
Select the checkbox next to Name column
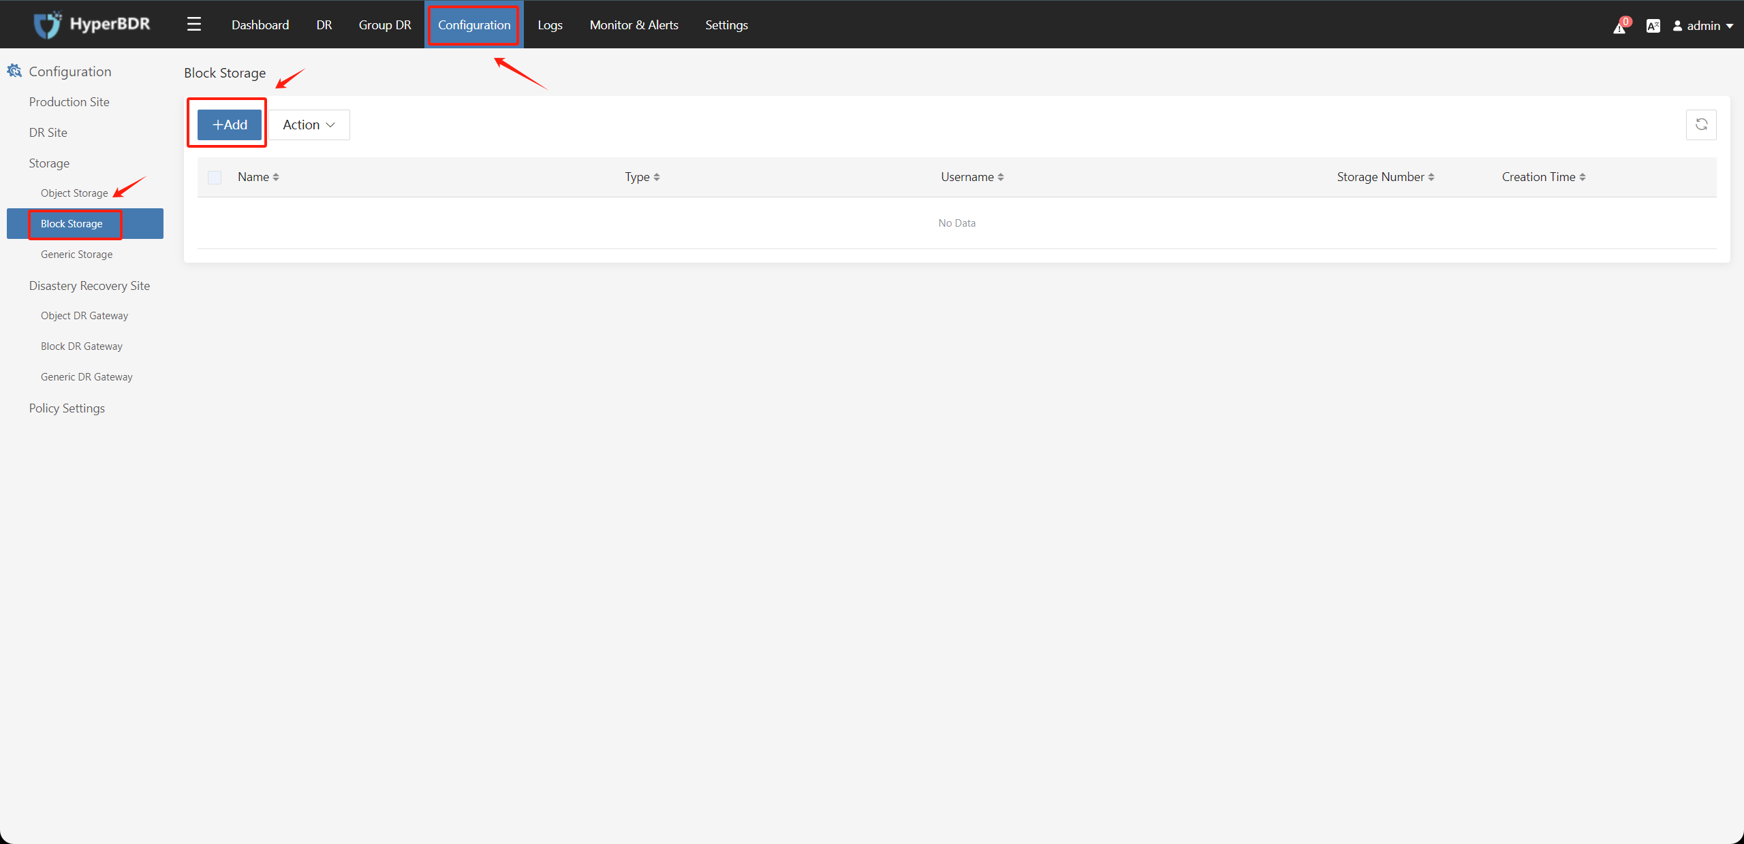click(215, 176)
